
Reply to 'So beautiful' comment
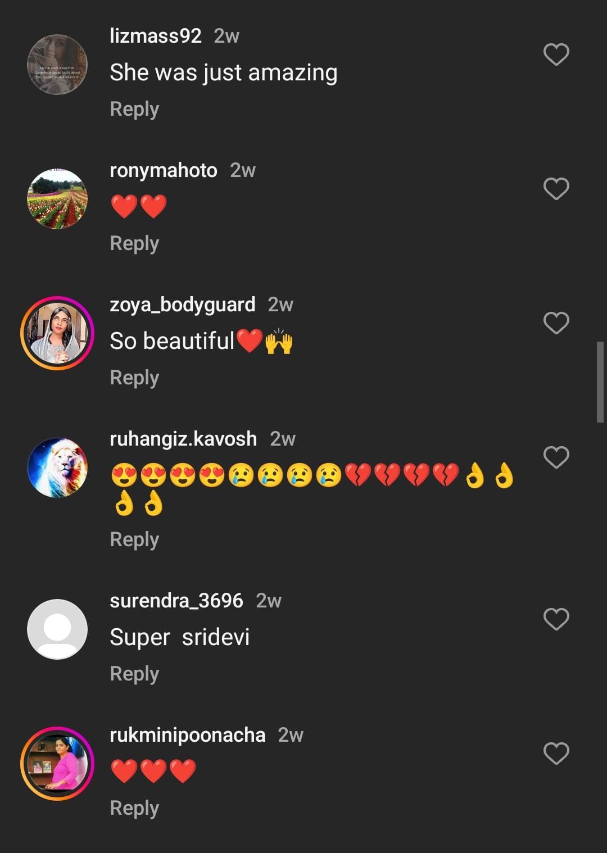pyautogui.click(x=134, y=378)
